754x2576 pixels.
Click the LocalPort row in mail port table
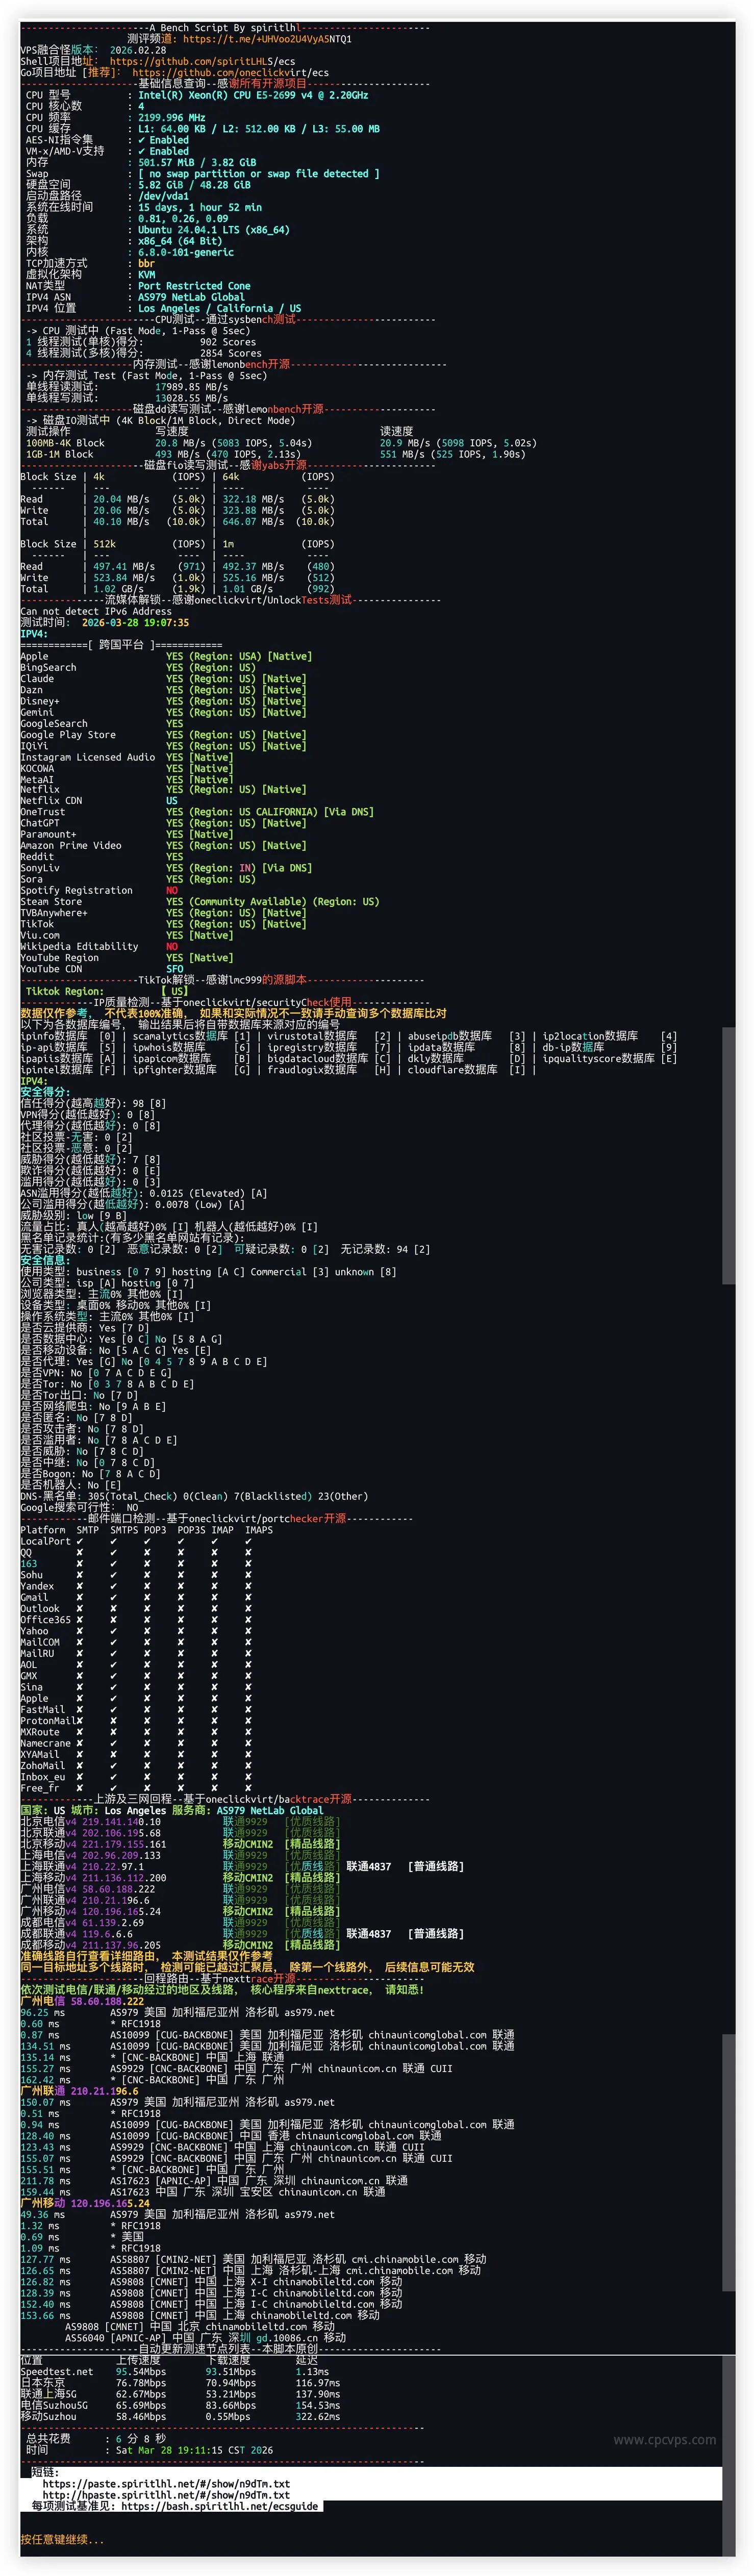(136, 1541)
